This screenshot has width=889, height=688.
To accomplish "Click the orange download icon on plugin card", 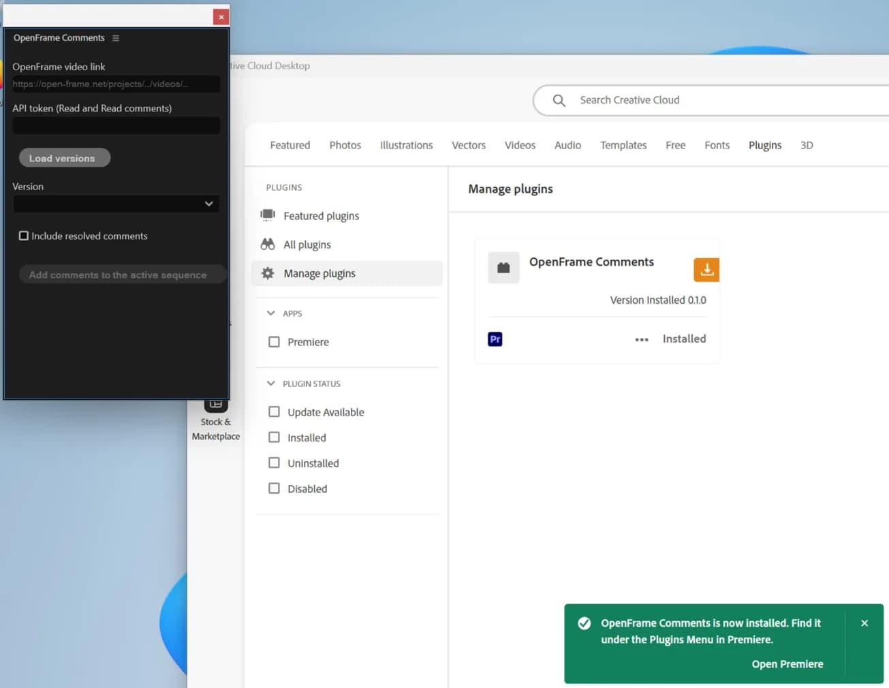I will (x=706, y=270).
